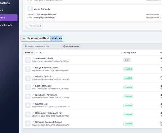Collapse the Payment method instances section
162x133 pixels.
pos(24,38)
